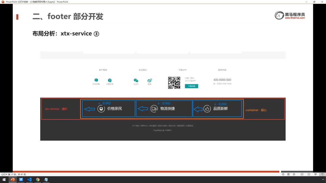Click the '价格亲民' label
The image size is (326, 183).
[x=115, y=109]
